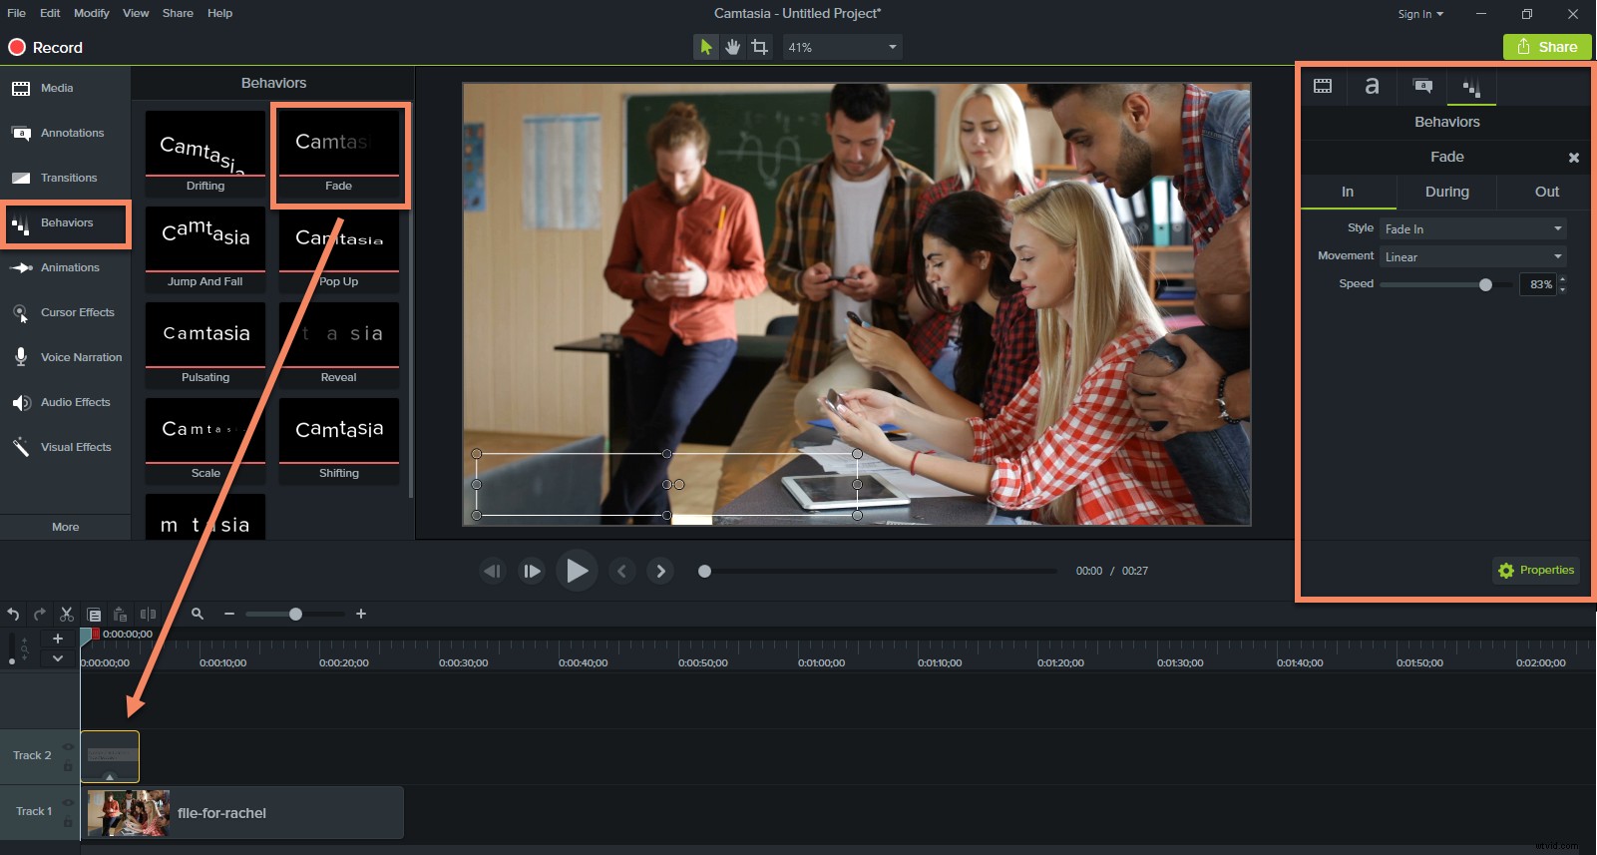1597x855 pixels.
Task: Paste media on timeline
Action: pos(121,614)
